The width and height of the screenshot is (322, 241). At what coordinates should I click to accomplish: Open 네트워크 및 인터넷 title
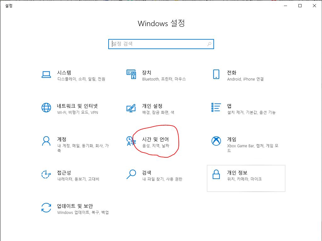[x=77, y=106]
